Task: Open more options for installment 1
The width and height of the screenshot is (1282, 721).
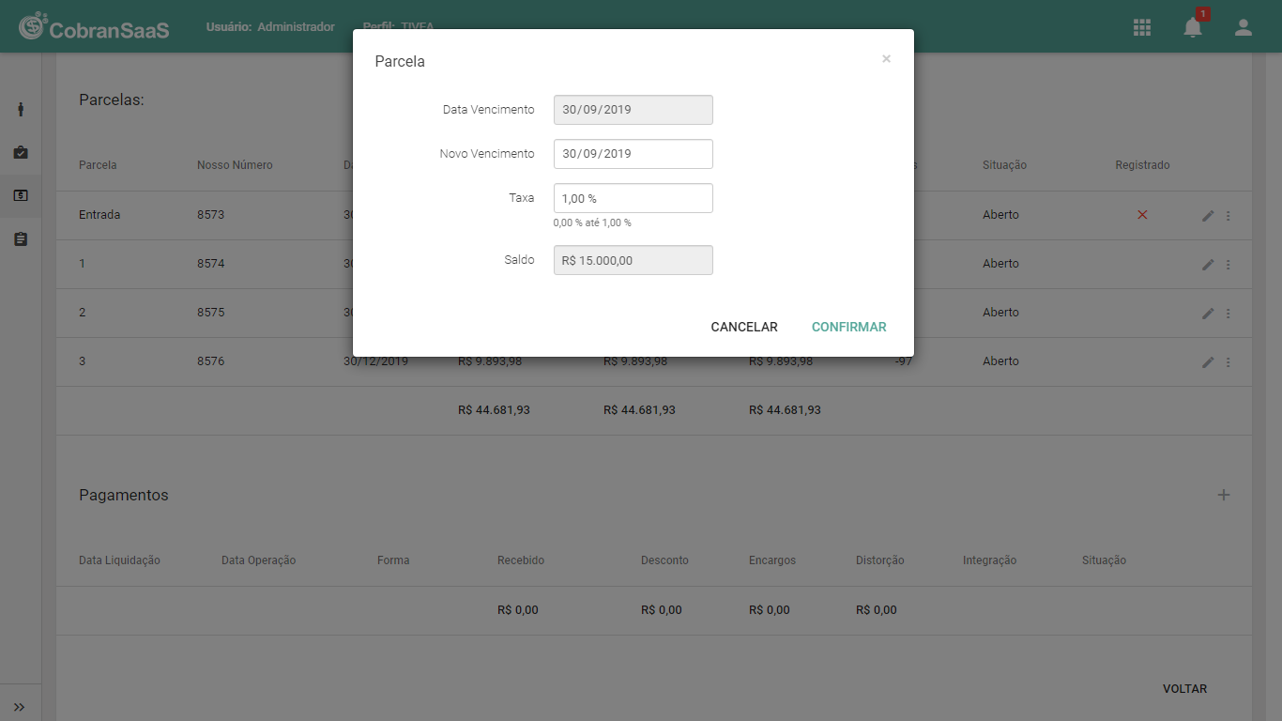Action: [x=1229, y=265]
